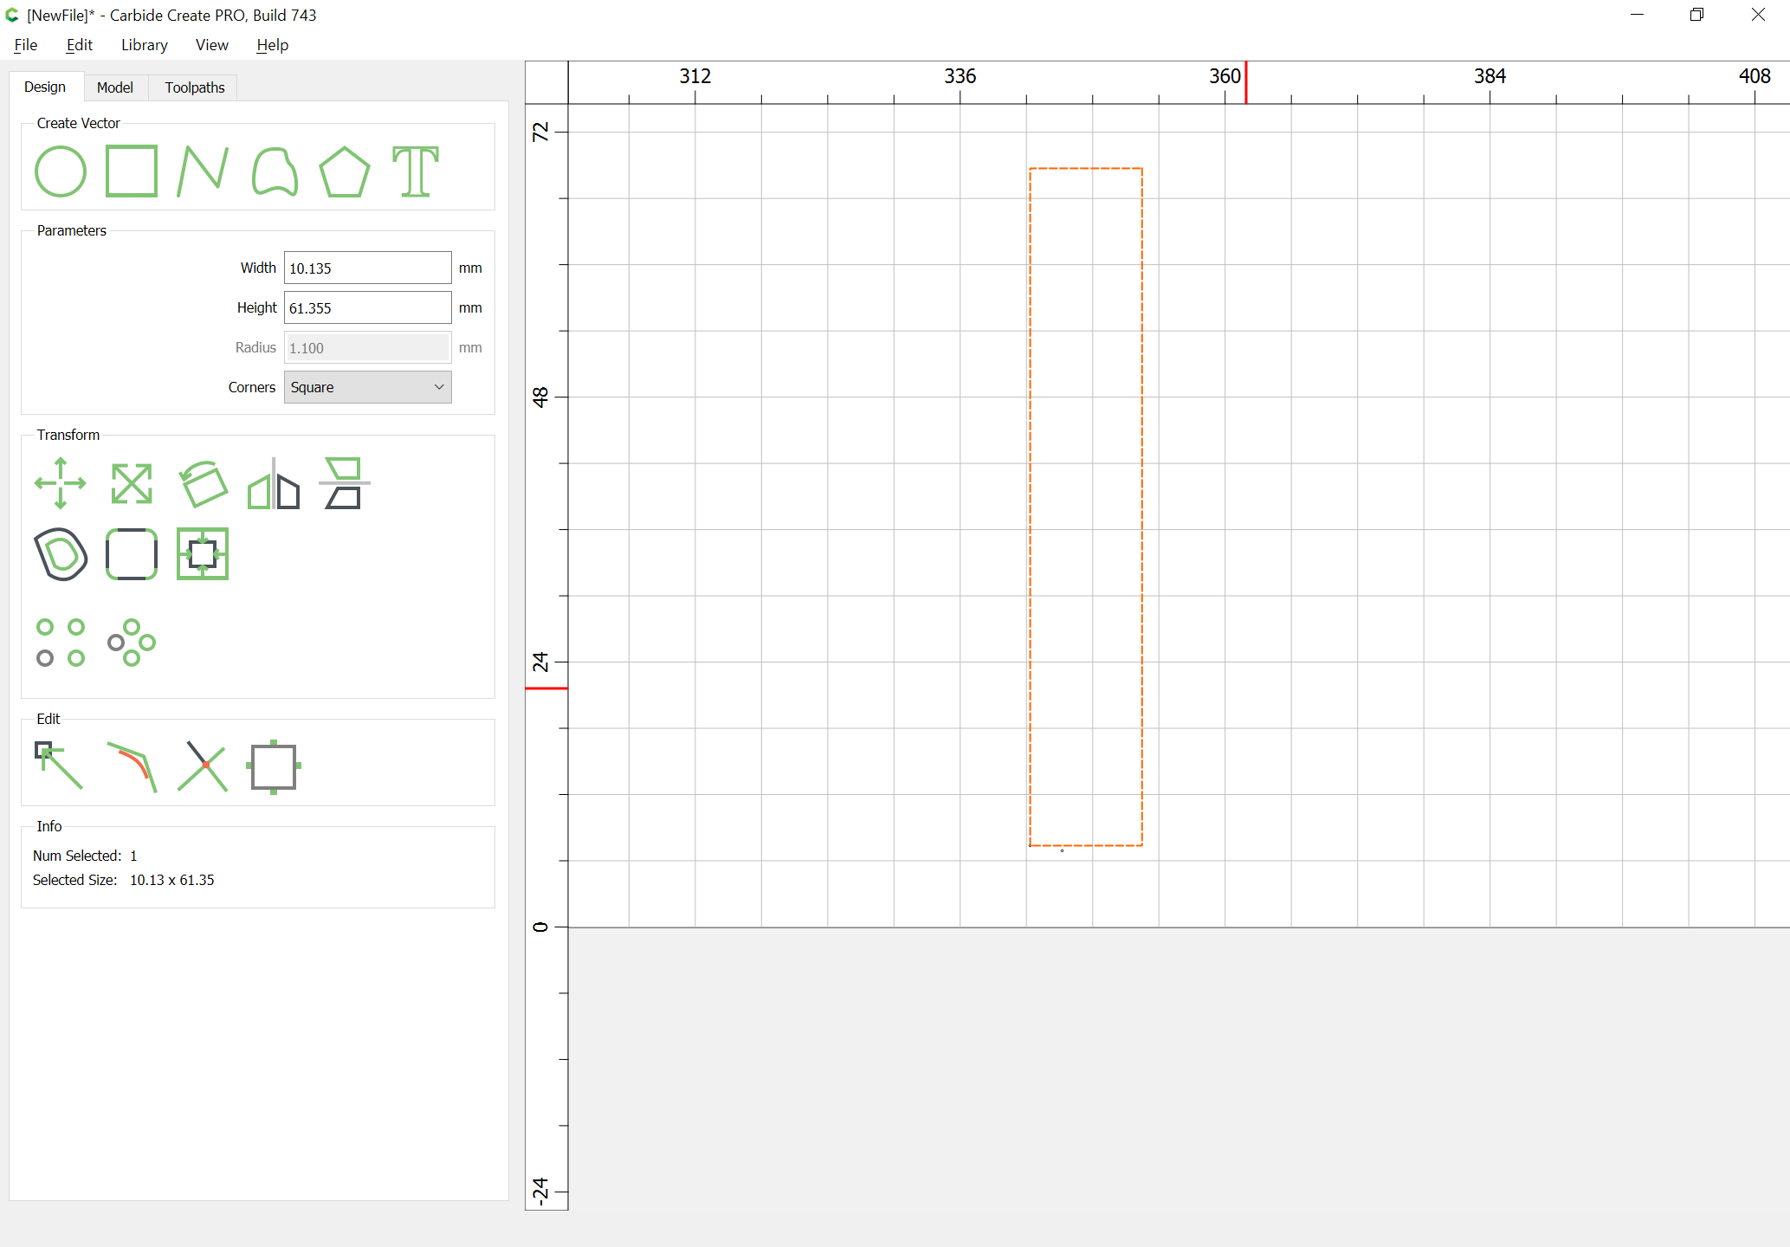This screenshot has height=1247, width=1790.
Task: Click the Rotate transform icon
Action: [x=203, y=483]
